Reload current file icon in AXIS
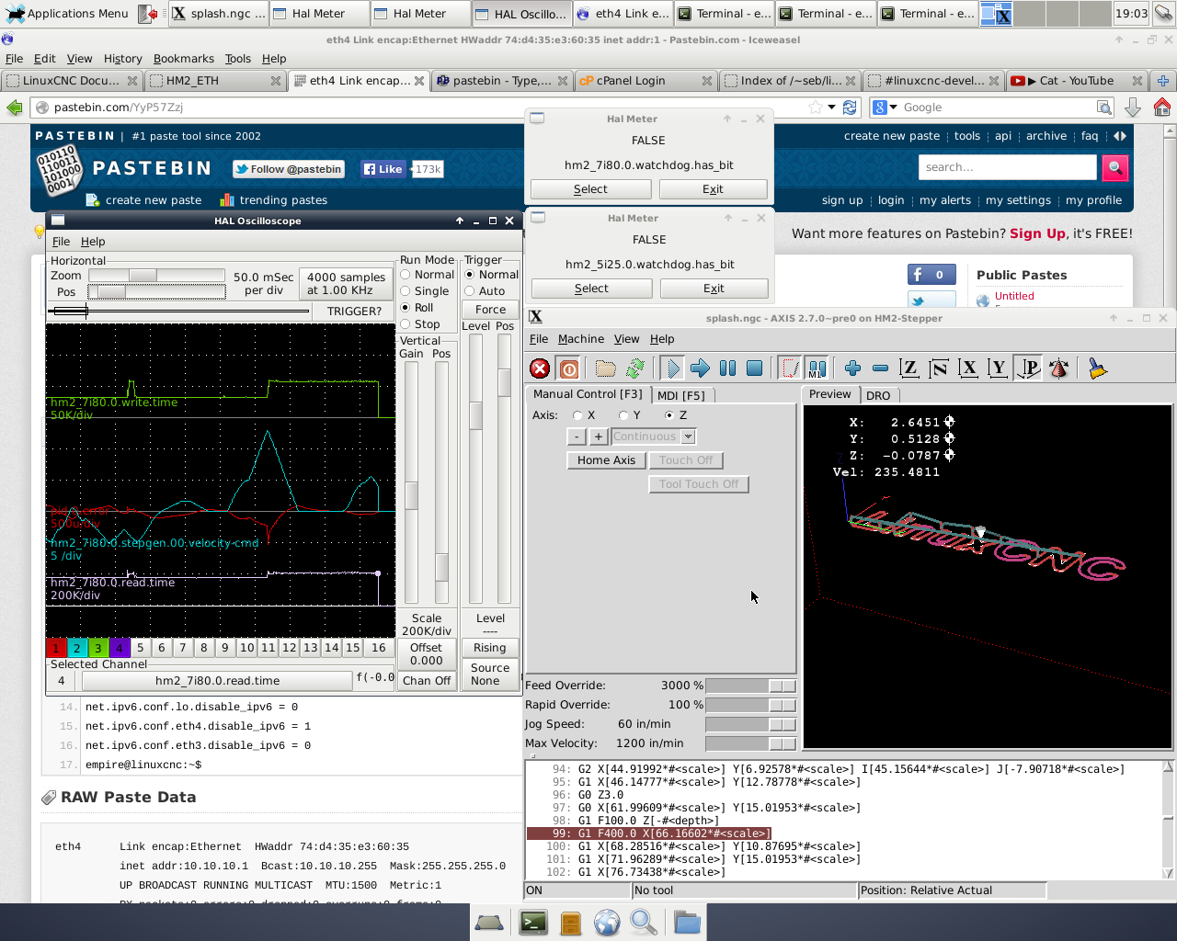Screen dimensions: 1177x941 [x=634, y=368]
